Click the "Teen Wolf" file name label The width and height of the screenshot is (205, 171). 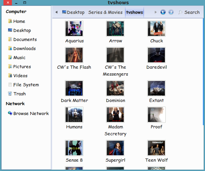[x=156, y=160]
